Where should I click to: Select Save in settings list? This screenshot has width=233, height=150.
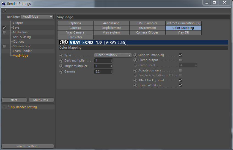(16, 27)
